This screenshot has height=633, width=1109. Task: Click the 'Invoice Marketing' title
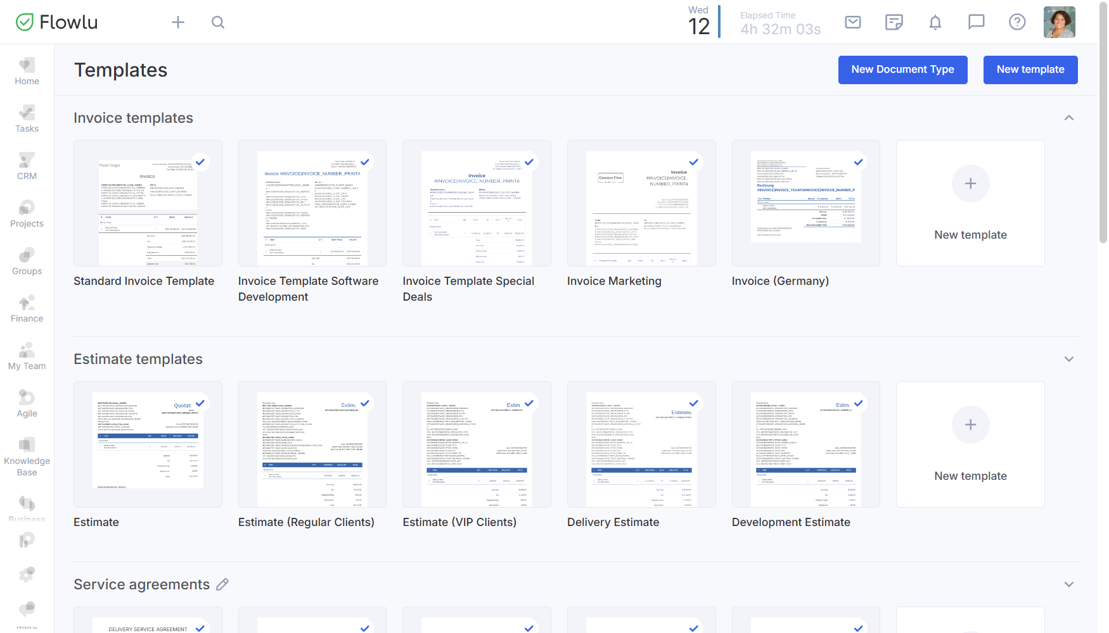click(614, 281)
